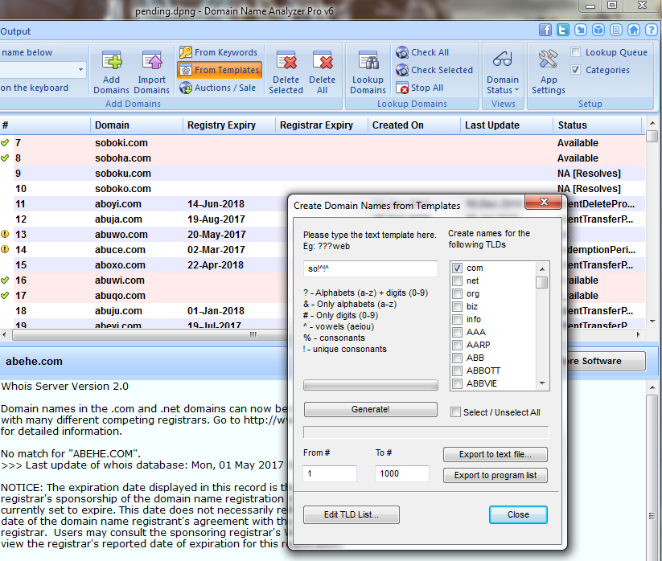This screenshot has height=561, width=662.
Task: Click the blue arrow download icon
Action: (x=581, y=30)
